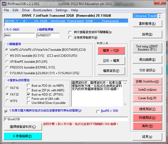Click the 檔案 -> USB button
Viewport: 168px width, 144px height.
point(111,51)
